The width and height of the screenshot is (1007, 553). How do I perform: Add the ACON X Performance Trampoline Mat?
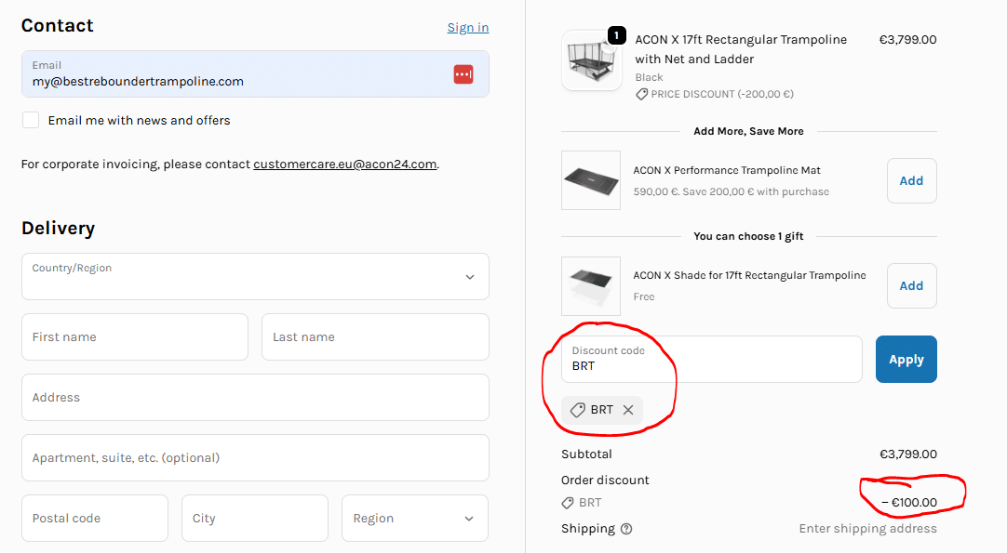[x=911, y=180]
